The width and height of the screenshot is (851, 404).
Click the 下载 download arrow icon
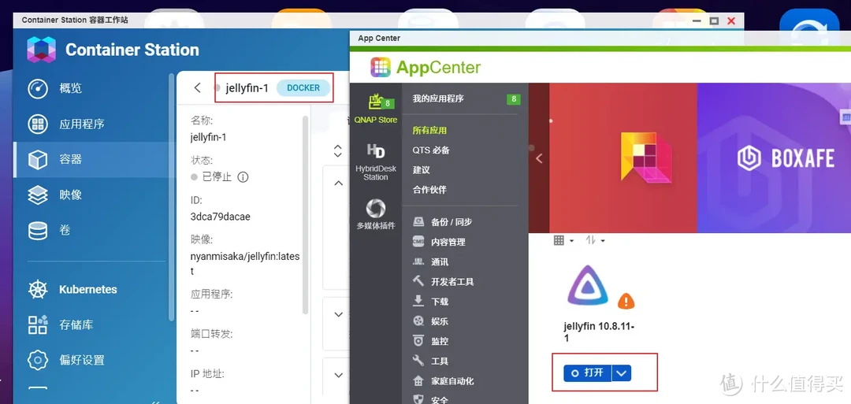point(418,301)
